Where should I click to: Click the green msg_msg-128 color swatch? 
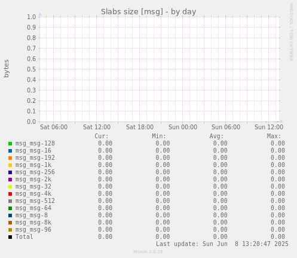pos(10,144)
